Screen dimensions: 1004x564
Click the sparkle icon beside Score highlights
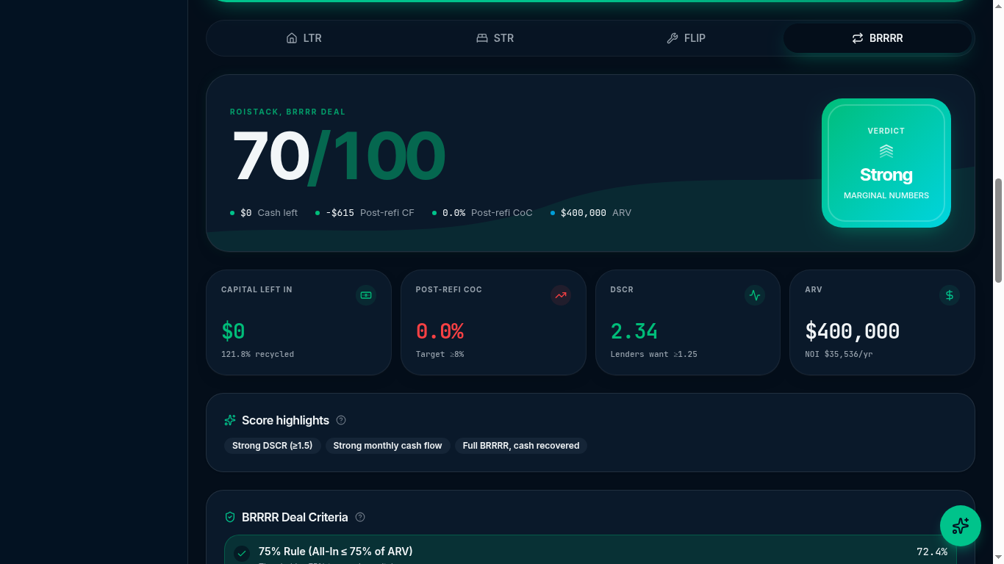pyautogui.click(x=230, y=420)
